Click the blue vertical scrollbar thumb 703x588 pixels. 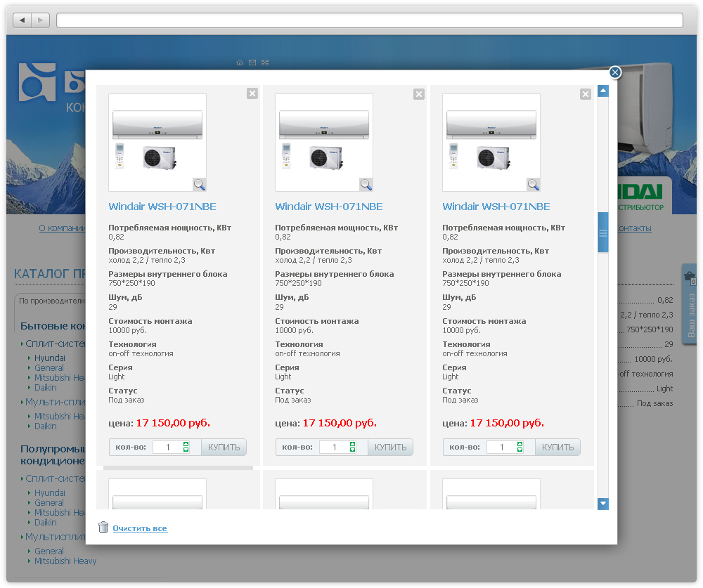tap(603, 232)
